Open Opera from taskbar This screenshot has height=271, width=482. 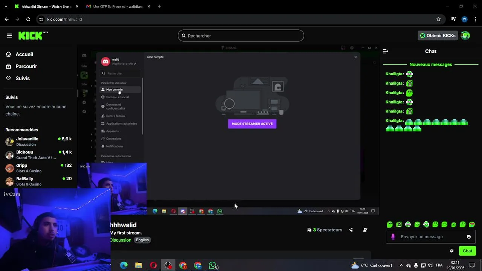click(x=153, y=265)
